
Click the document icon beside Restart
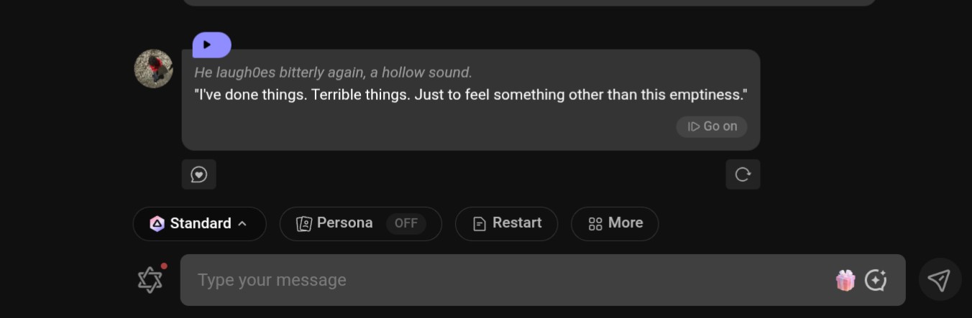coord(480,224)
